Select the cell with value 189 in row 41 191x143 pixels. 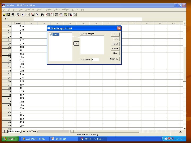18,98
